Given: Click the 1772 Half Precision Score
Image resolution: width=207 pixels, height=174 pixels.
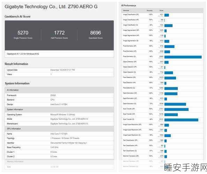Looking at the screenshot, I should pos(59,35).
